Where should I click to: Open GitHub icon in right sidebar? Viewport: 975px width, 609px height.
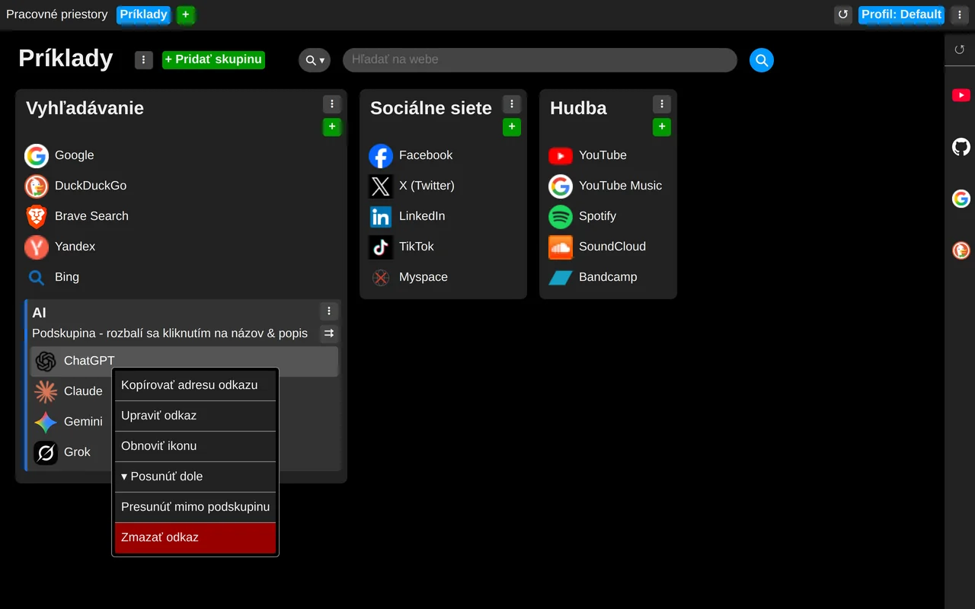coord(961,147)
